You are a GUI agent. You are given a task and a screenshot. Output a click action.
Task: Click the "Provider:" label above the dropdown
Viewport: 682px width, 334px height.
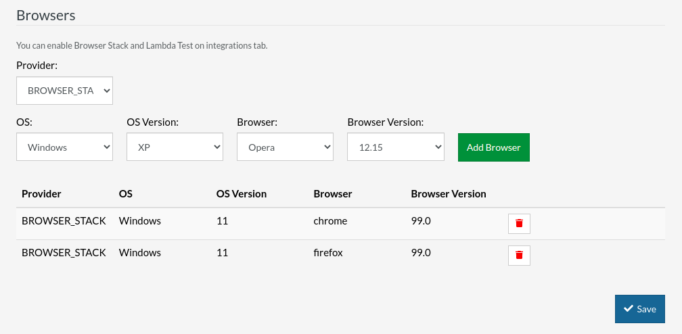[37, 66]
